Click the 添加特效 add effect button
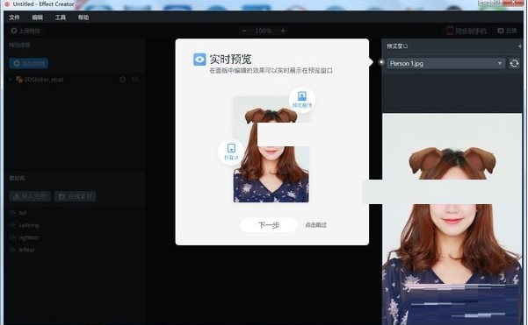This screenshot has width=528, height=325. (29, 63)
